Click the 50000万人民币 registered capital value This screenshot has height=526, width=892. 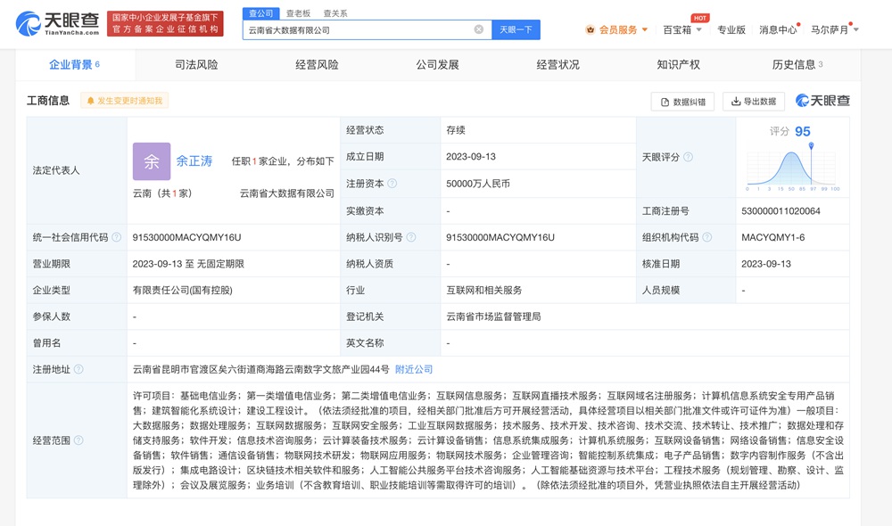pyautogui.click(x=478, y=184)
